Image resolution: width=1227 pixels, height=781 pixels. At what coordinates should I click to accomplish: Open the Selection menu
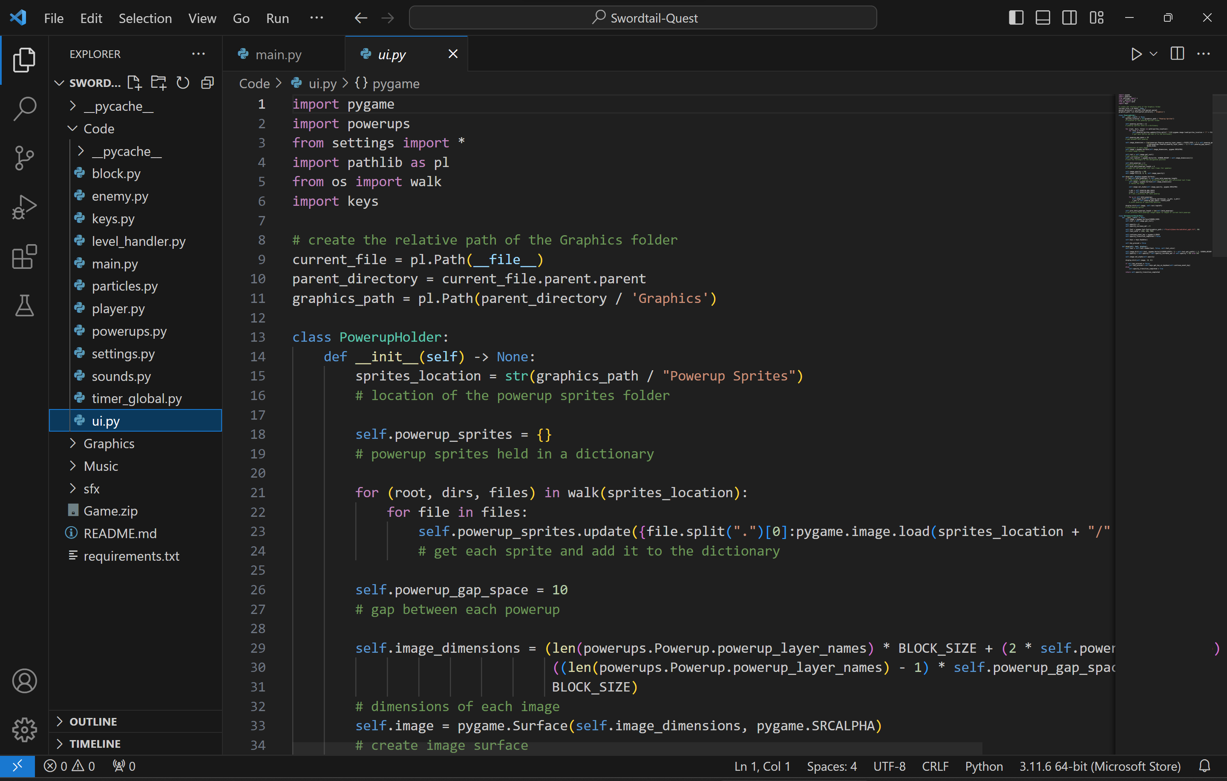145,18
